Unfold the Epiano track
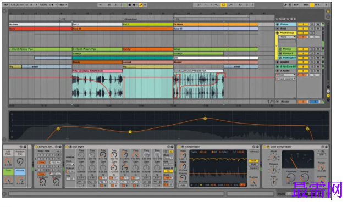Viewport: 353px width, 207px height. coord(277,62)
